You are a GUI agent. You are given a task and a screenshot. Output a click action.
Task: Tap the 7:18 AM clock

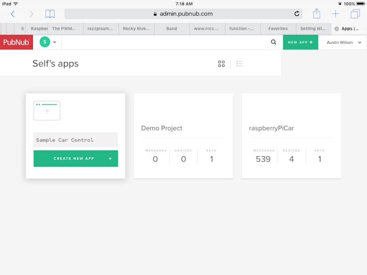tap(184, 4)
